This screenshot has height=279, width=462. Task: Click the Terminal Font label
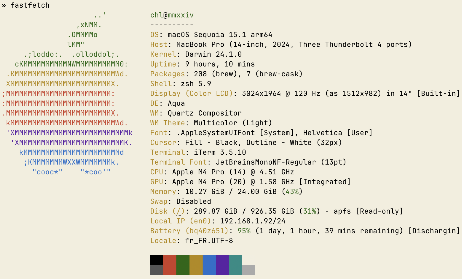(x=178, y=162)
